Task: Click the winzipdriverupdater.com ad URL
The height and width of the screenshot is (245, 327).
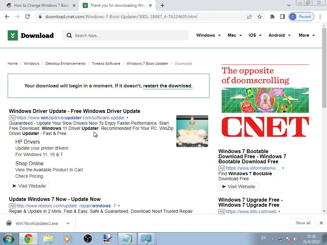Action: point(70,118)
